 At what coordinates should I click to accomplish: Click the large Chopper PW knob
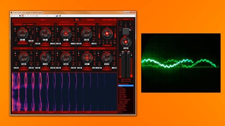107,58
